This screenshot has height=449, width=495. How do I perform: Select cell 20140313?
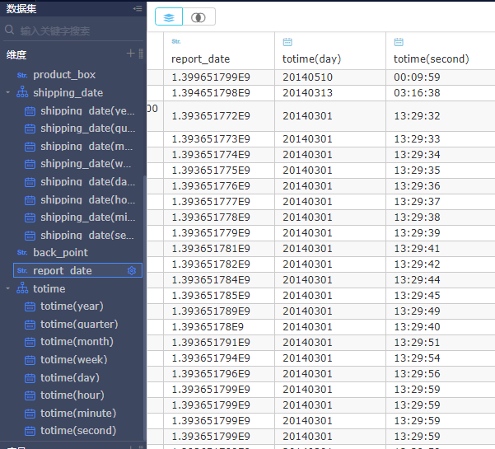click(x=330, y=93)
